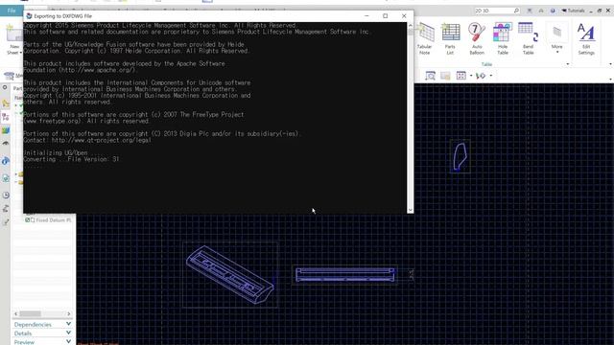614x345 pixels.
Task: Open the dropdown next to the fit view icon
Action: [471, 76]
